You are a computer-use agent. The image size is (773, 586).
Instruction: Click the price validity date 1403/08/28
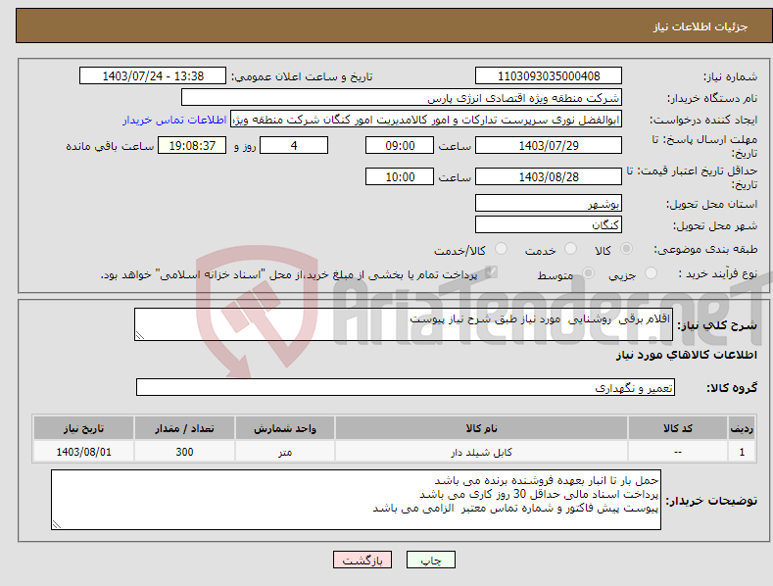(x=549, y=176)
